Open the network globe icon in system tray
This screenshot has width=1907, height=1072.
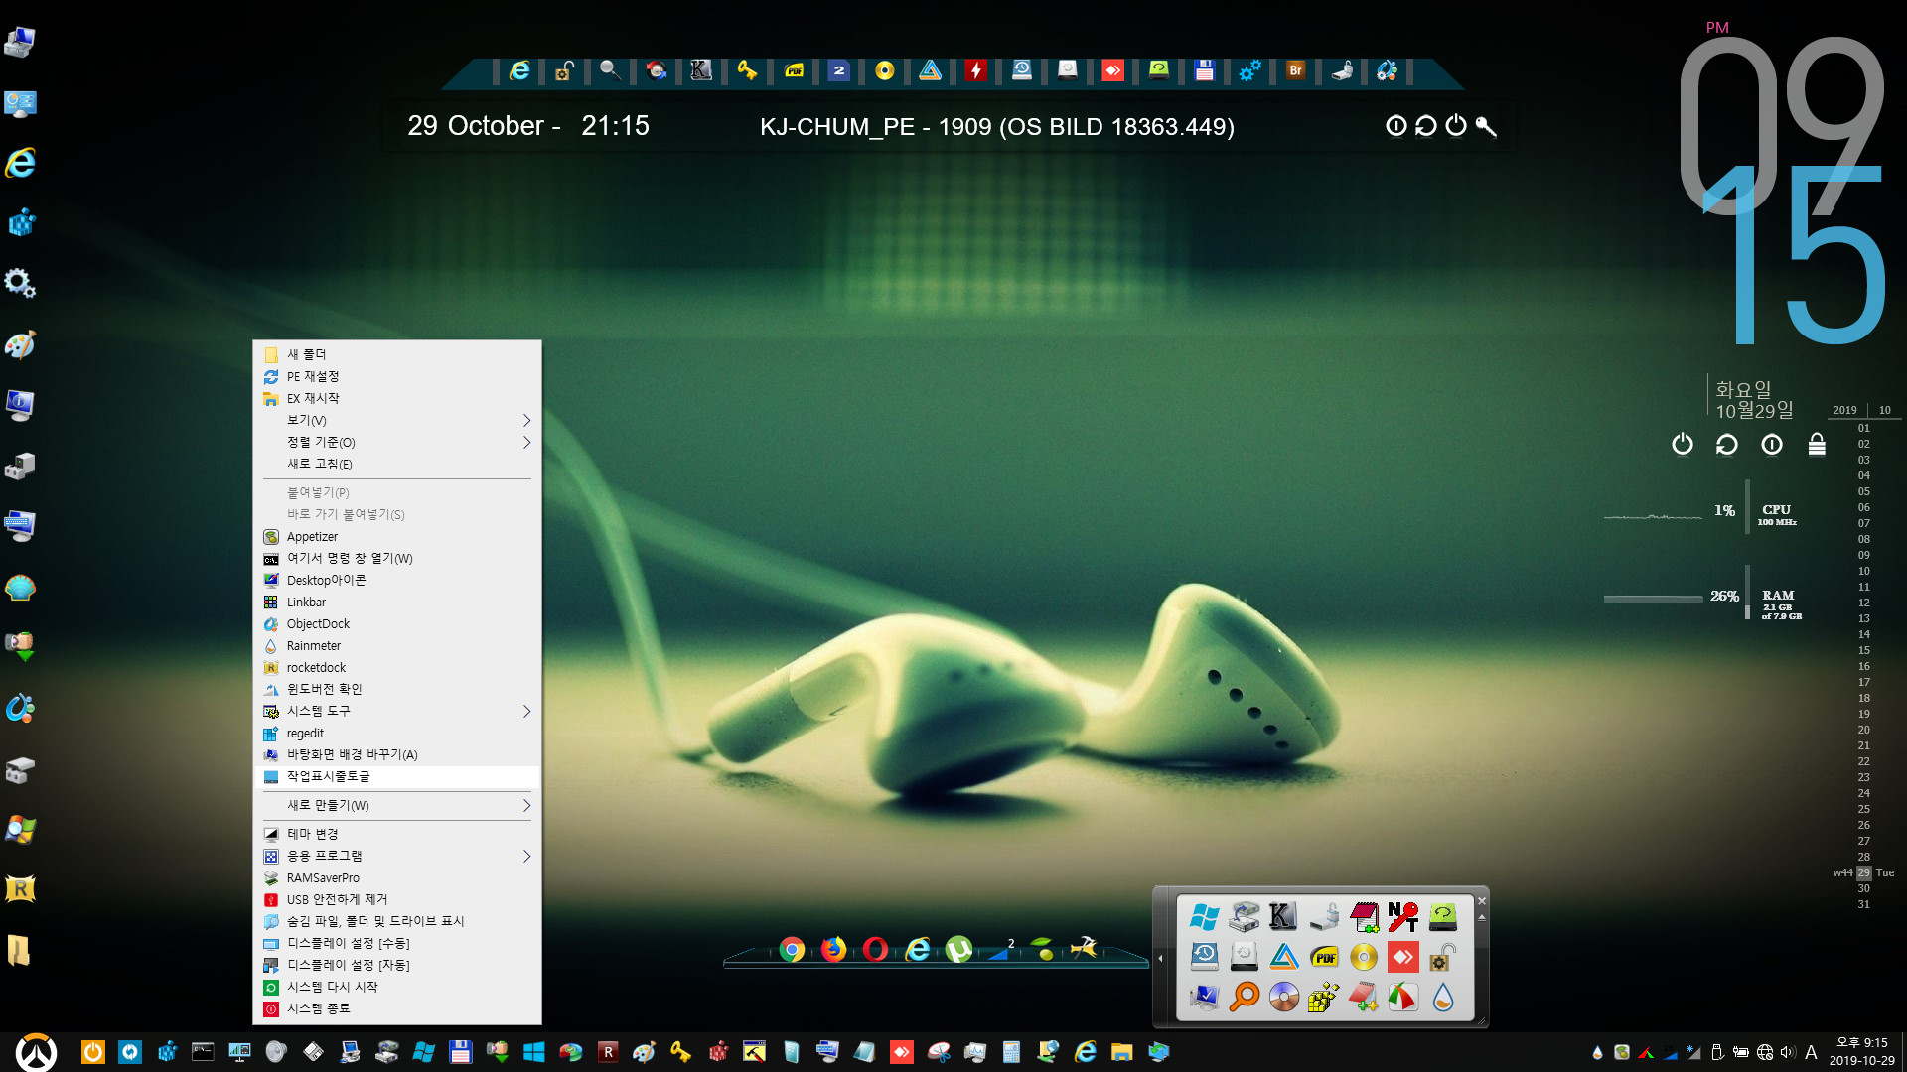pyautogui.click(x=1765, y=1052)
